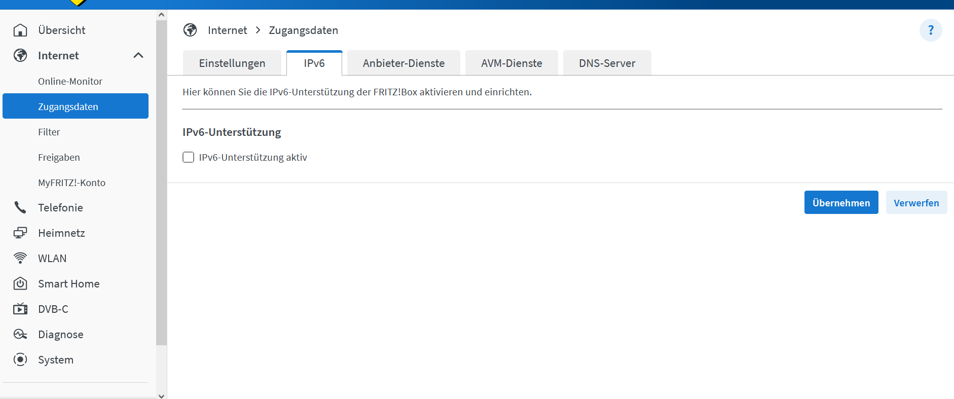Discard changes with the Verwerfen button
Screen dimensions: 954x399
click(x=916, y=203)
